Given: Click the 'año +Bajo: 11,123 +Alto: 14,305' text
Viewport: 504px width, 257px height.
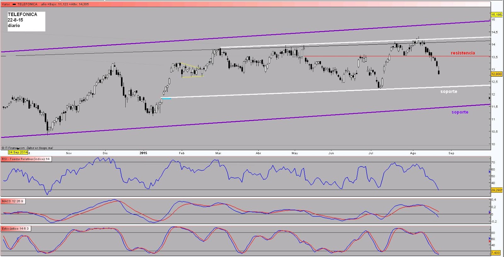Looking at the screenshot, I should 65,4.
